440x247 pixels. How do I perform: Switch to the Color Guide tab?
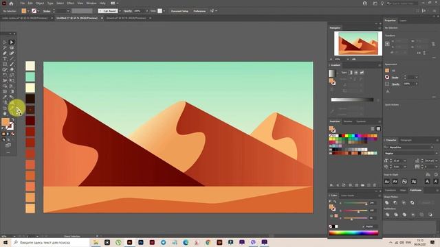click(x=347, y=196)
